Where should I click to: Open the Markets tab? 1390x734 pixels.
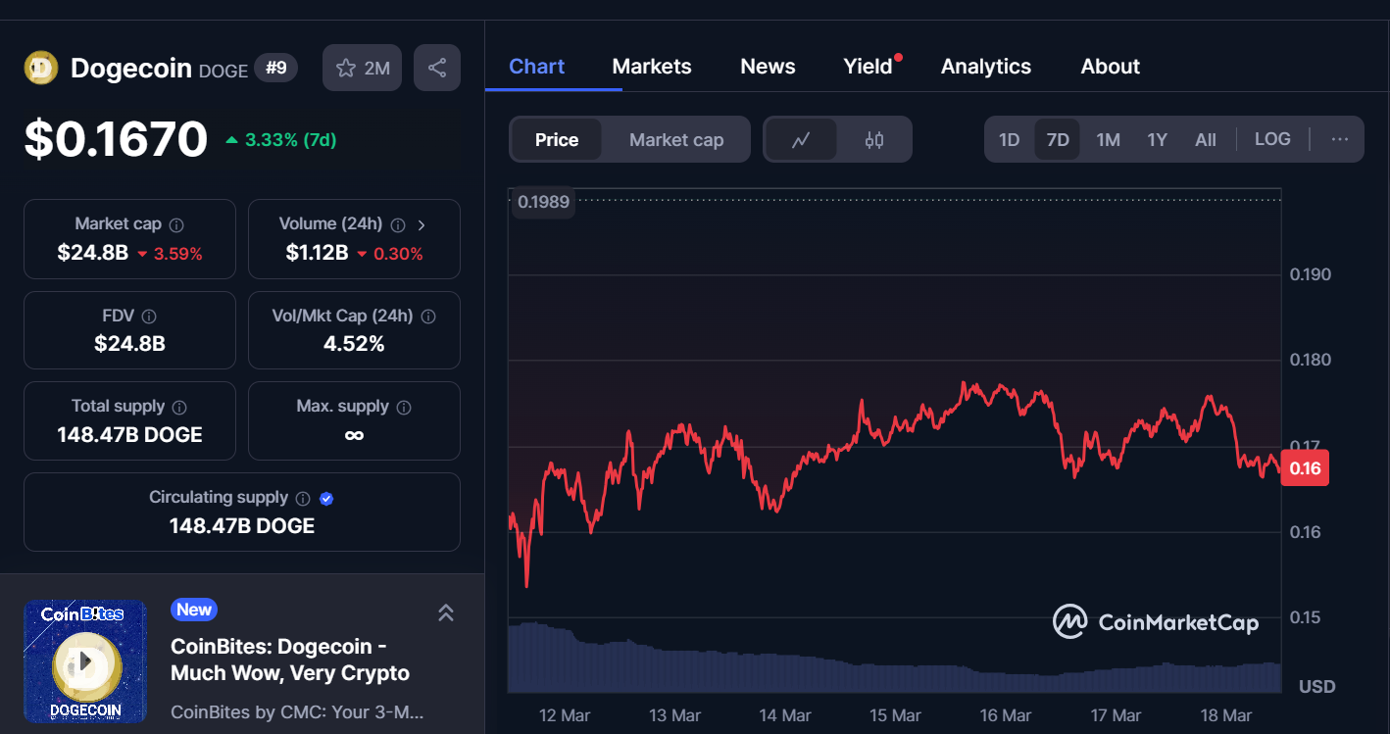pos(652,67)
